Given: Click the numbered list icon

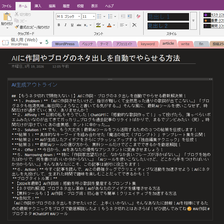Looking at the screenshot, I should click(110, 16).
